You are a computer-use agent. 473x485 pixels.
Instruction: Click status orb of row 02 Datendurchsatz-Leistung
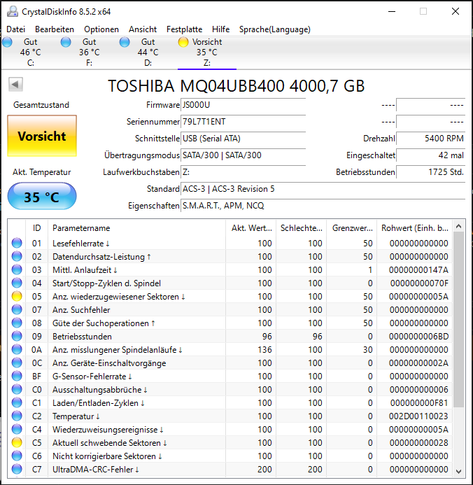click(17, 256)
